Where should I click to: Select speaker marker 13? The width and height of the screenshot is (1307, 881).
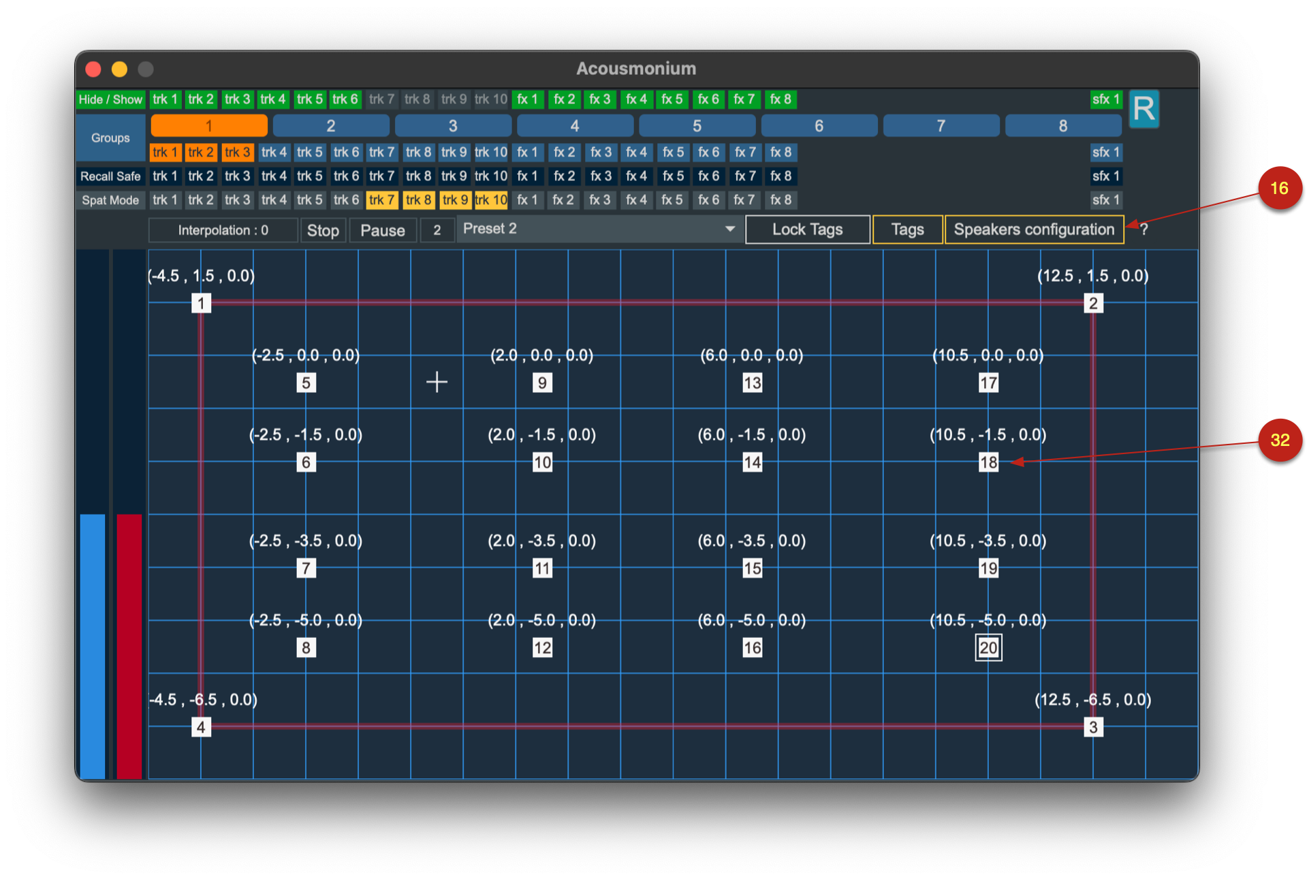pos(752,383)
